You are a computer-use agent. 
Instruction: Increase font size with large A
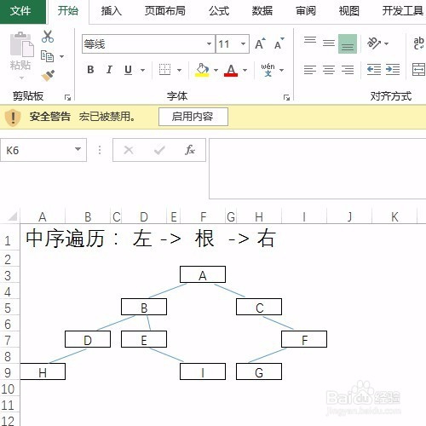(260, 43)
